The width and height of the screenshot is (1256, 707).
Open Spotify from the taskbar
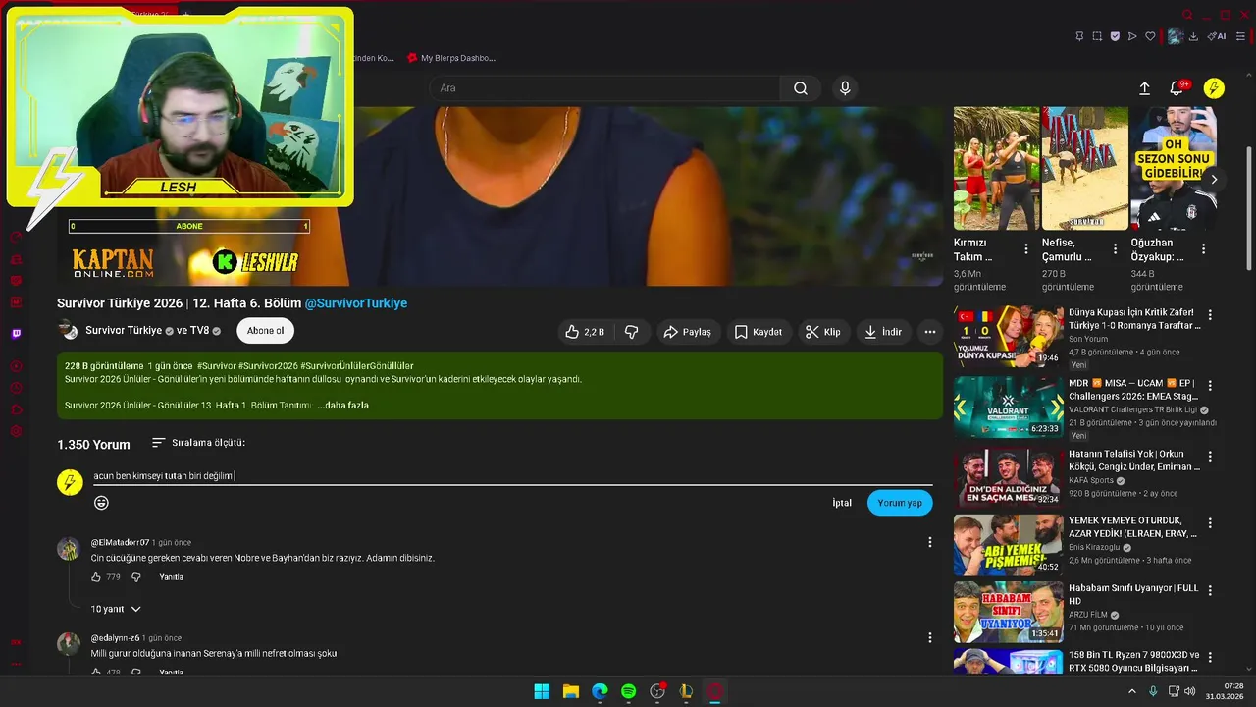(628, 691)
